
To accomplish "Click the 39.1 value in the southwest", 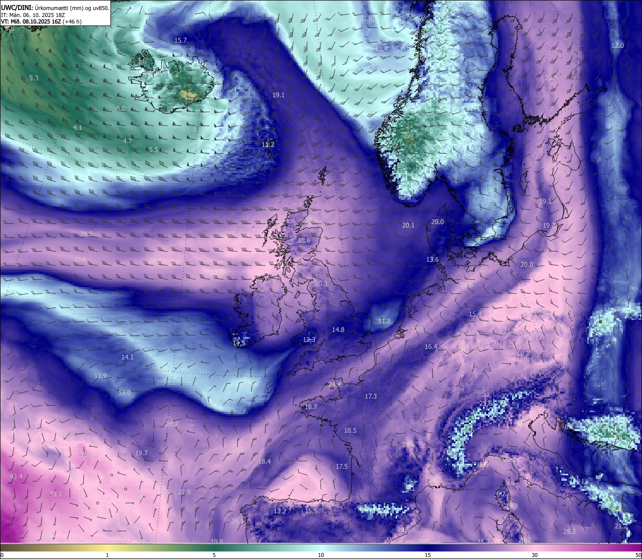I will click(x=56, y=494).
